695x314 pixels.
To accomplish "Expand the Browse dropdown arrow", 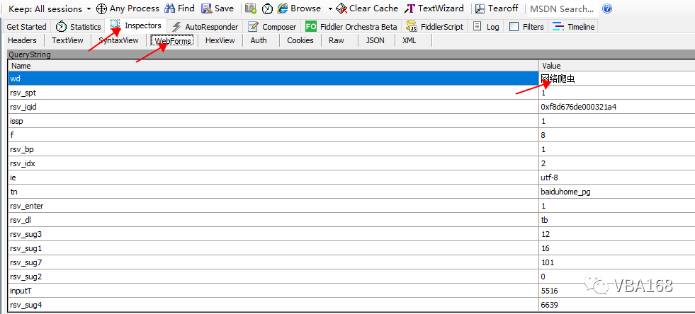I will tap(330, 9).
